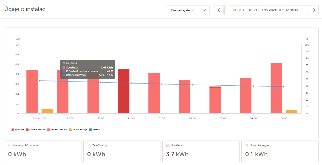The image size is (322, 165).
Task: Click battery line point at 03:00
Action: coord(223,85)
